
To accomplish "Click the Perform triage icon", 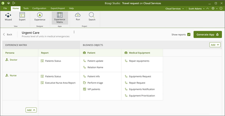I will 84,83.
